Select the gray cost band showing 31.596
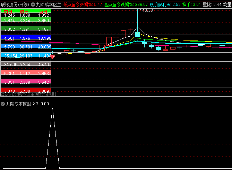This screenshot has width=232, height=170. (25, 64)
